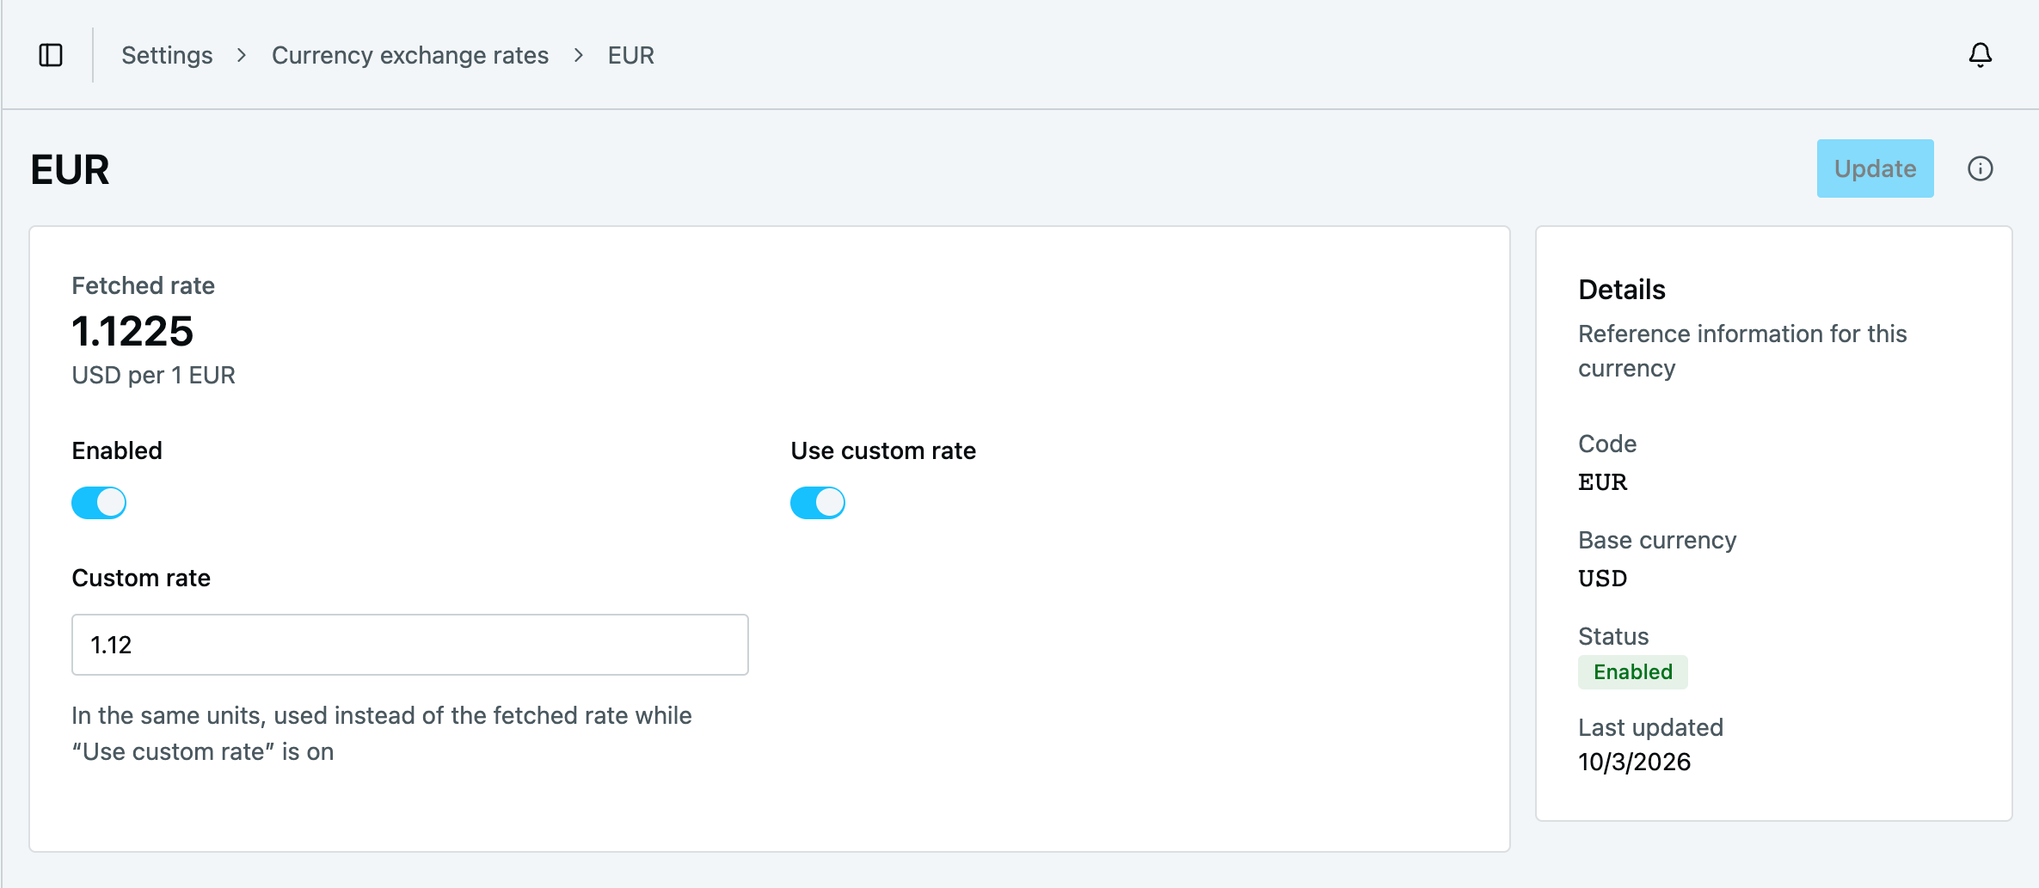Open Currency exchange rates breadcrumb
Viewport: 2039px width, 888px height.
tap(410, 55)
